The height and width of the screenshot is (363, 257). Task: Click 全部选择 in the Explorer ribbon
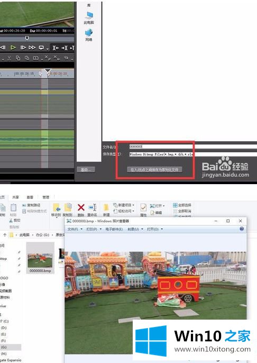pos(182,205)
